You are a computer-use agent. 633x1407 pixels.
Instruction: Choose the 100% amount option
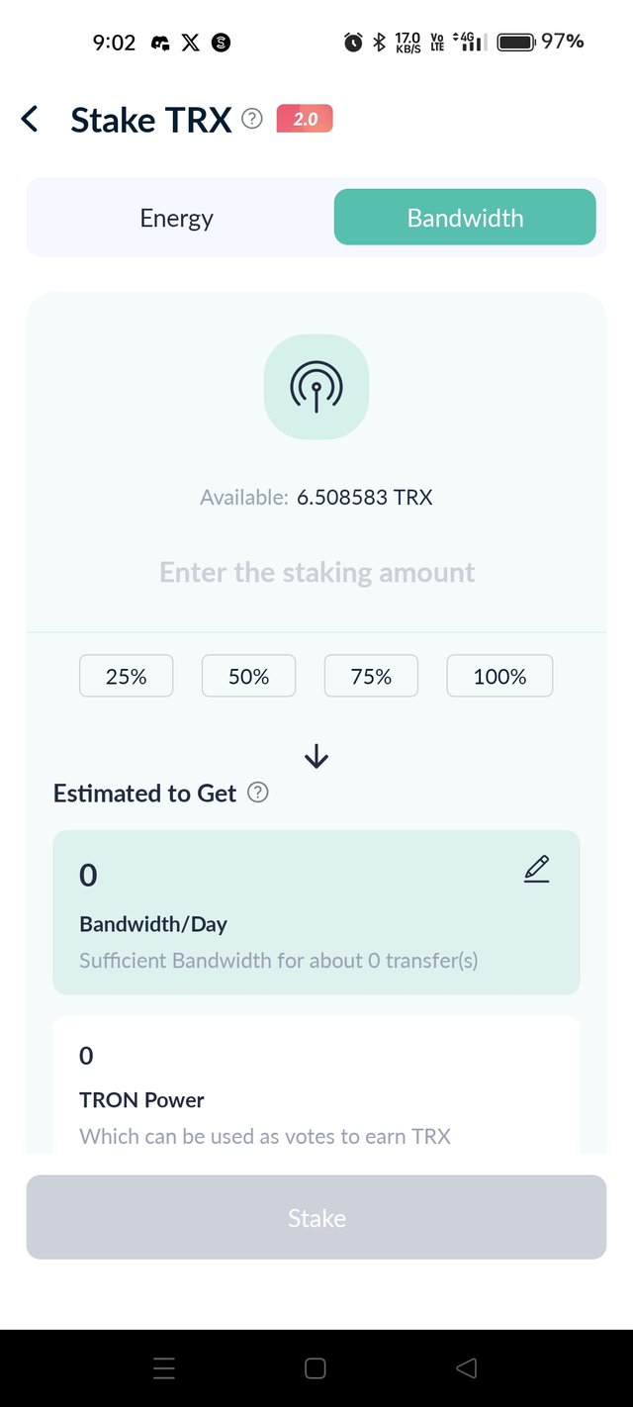click(499, 677)
